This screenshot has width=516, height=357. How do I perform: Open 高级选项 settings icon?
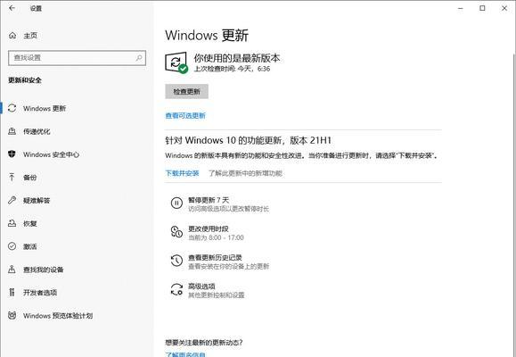click(x=176, y=289)
